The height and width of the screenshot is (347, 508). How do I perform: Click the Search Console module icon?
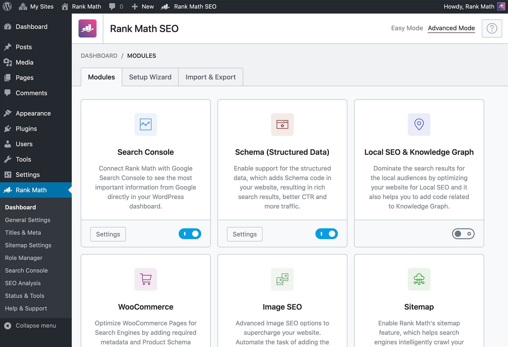pyautogui.click(x=146, y=124)
